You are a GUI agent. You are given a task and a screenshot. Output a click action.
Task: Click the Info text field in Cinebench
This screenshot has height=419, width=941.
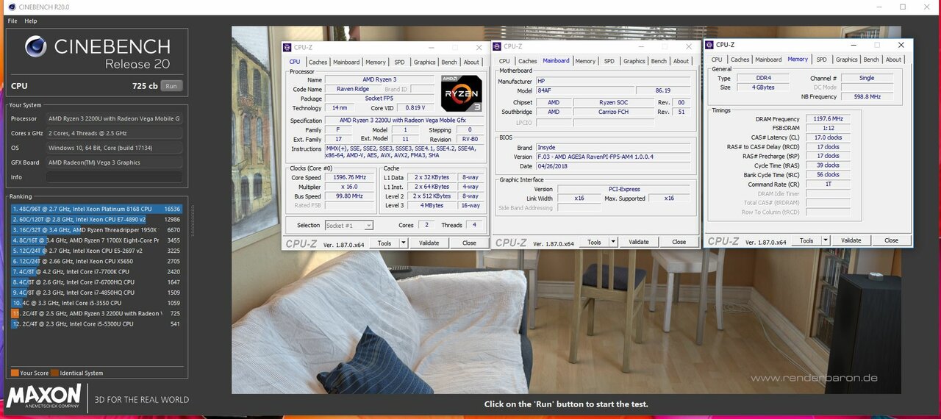tap(114, 177)
